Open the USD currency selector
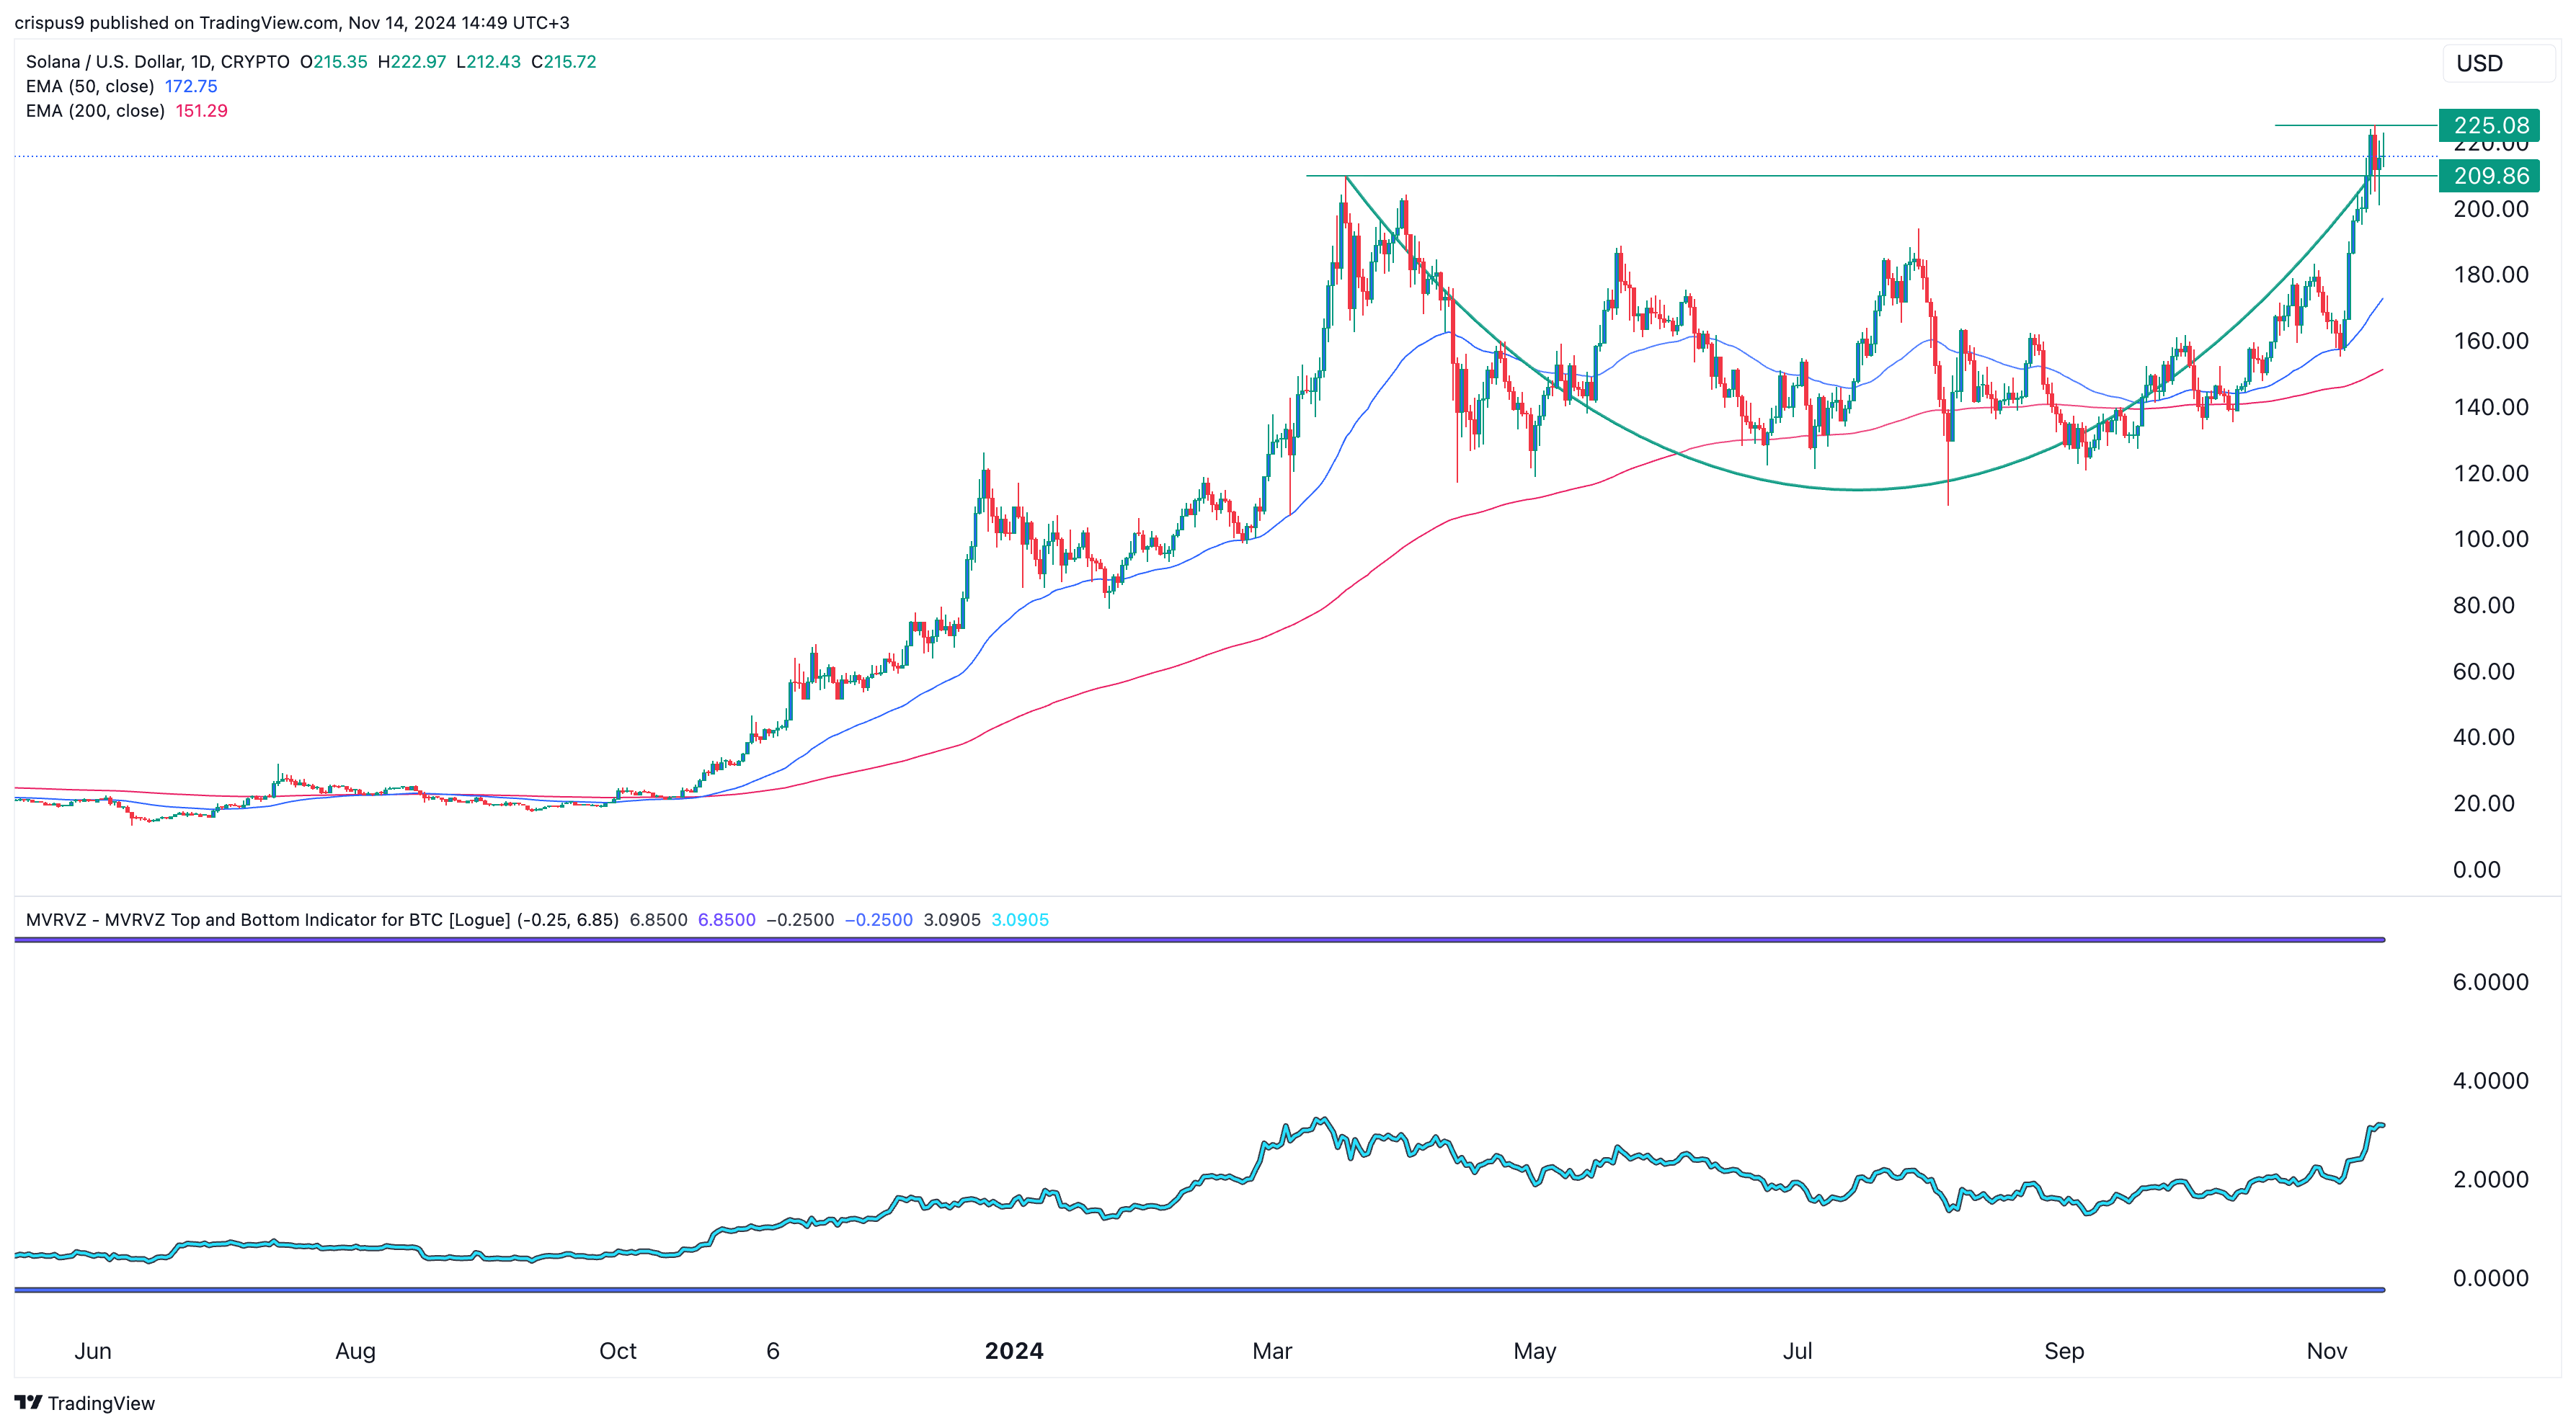 click(x=2498, y=64)
